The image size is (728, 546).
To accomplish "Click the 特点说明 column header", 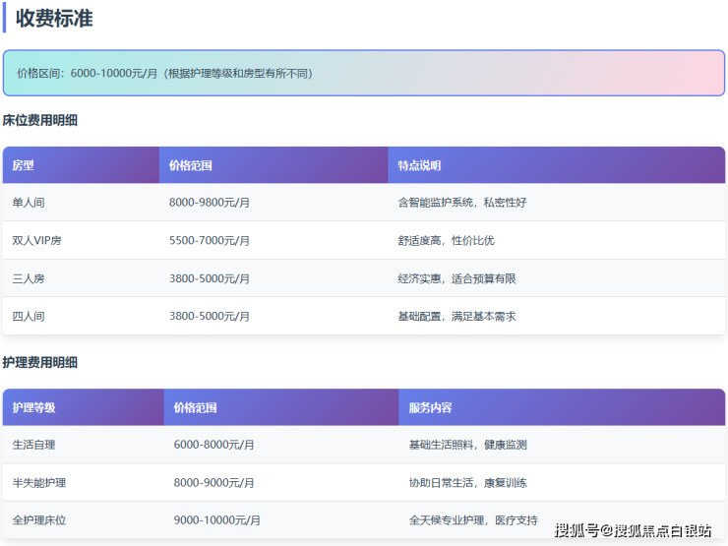I will [x=419, y=165].
